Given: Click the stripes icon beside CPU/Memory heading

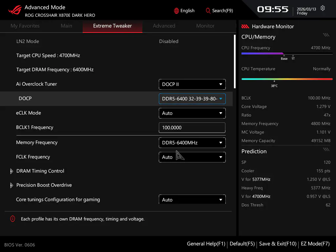Looking at the screenshot, I should click(x=326, y=35).
